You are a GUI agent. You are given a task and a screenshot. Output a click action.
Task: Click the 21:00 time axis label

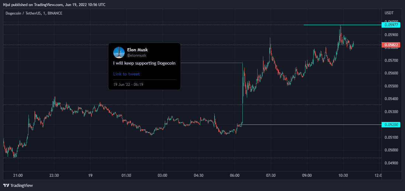(x=18, y=175)
